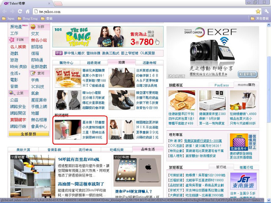
Task: Switch to the 流行時尚 tab
Action: [86, 150]
